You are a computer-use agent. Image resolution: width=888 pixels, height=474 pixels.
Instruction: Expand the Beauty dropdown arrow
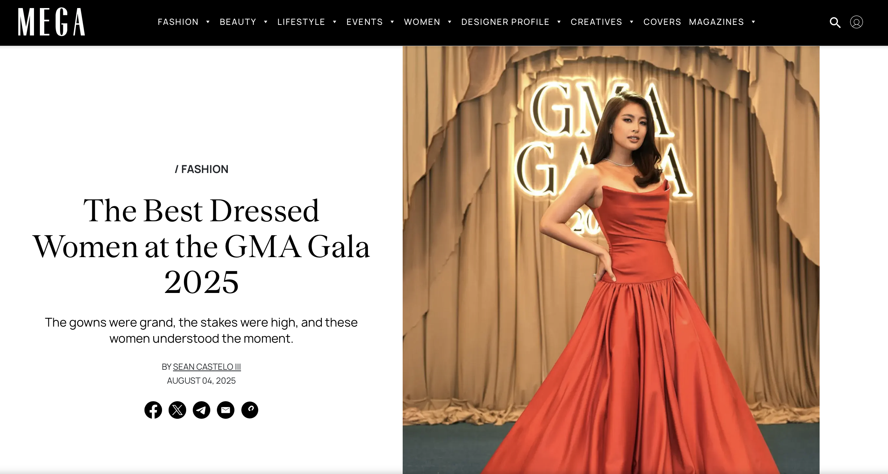coord(266,22)
